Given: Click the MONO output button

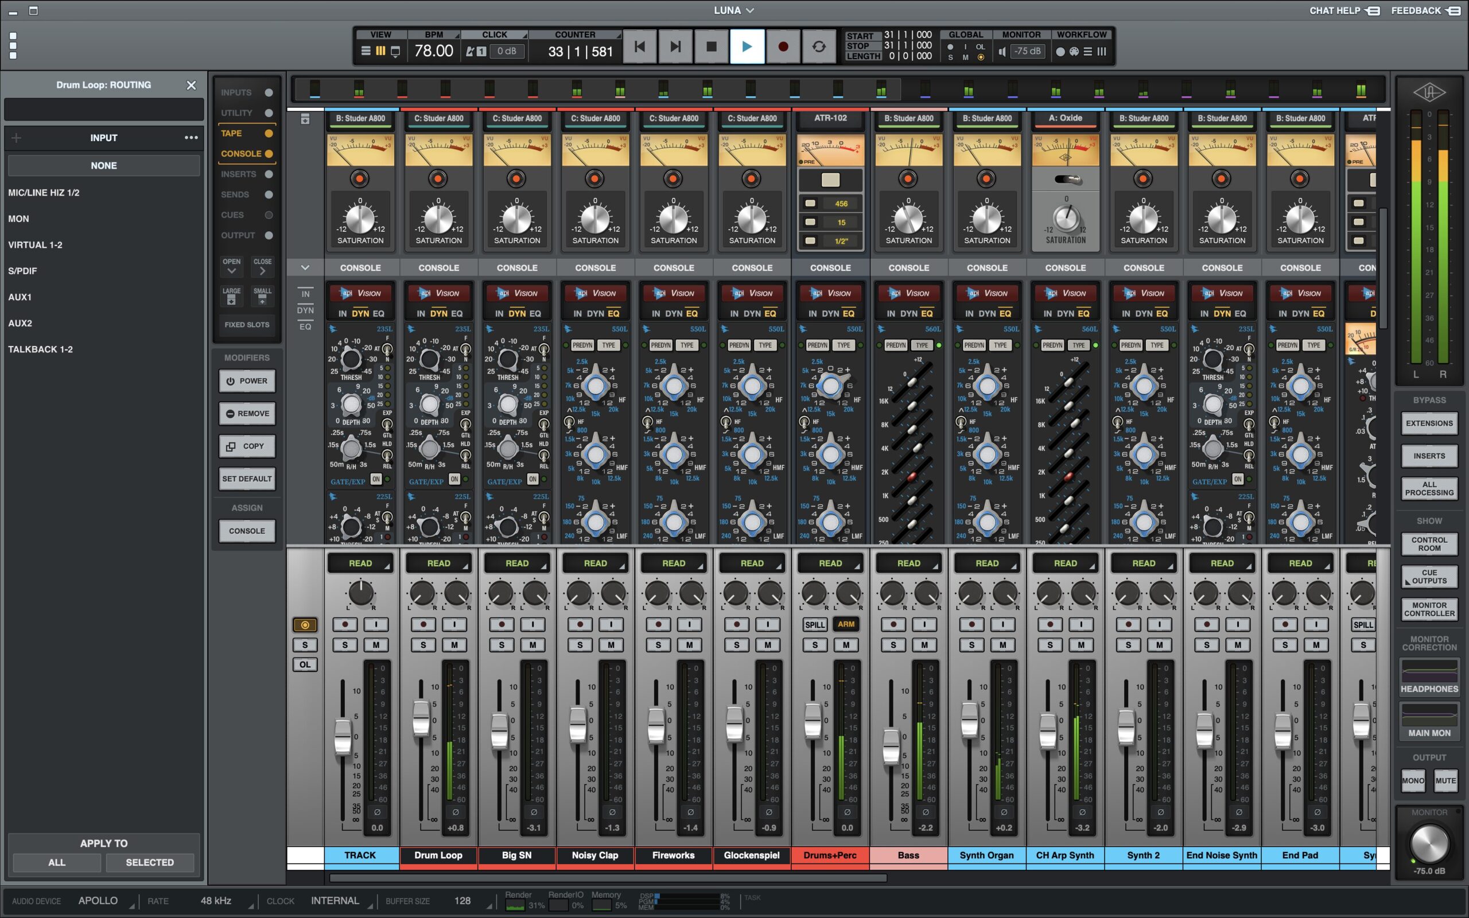Looking at the screenshot, I should pyautogui.click(x=1413, y=781).
